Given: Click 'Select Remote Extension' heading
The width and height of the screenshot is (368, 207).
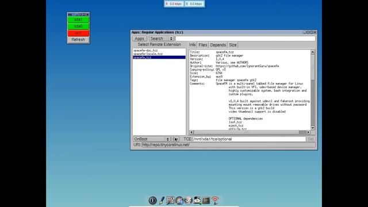Looking at the screenshot, I should [159, 45].
